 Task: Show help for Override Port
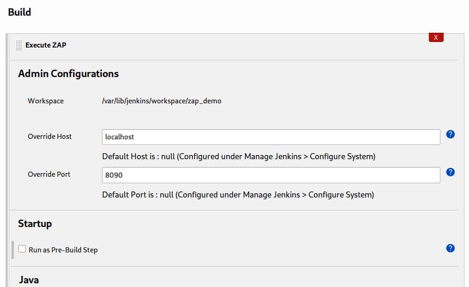[451, 172]
